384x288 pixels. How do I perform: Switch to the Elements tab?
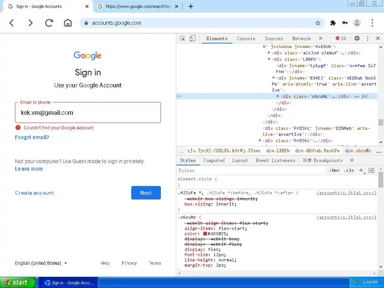pos(217,39)
